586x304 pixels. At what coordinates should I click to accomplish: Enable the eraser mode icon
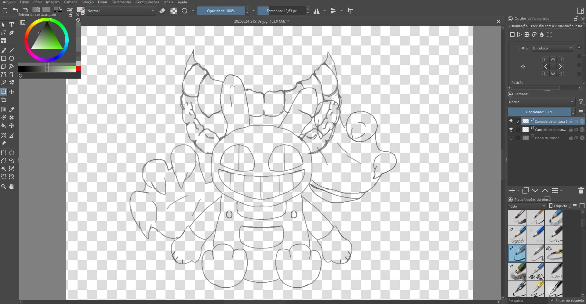[162, 11]
